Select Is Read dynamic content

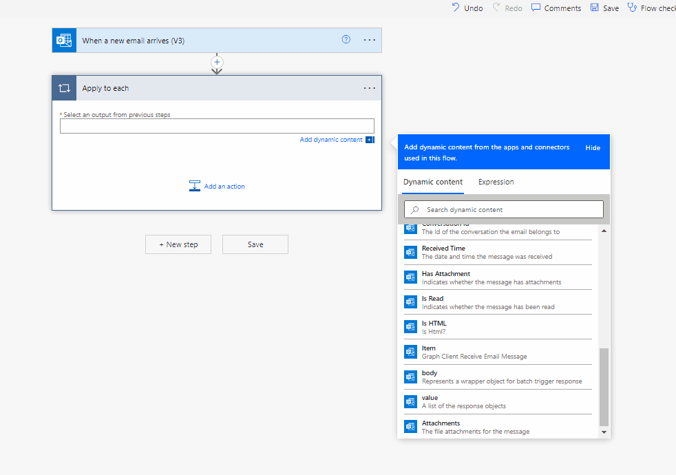point(498,302)
